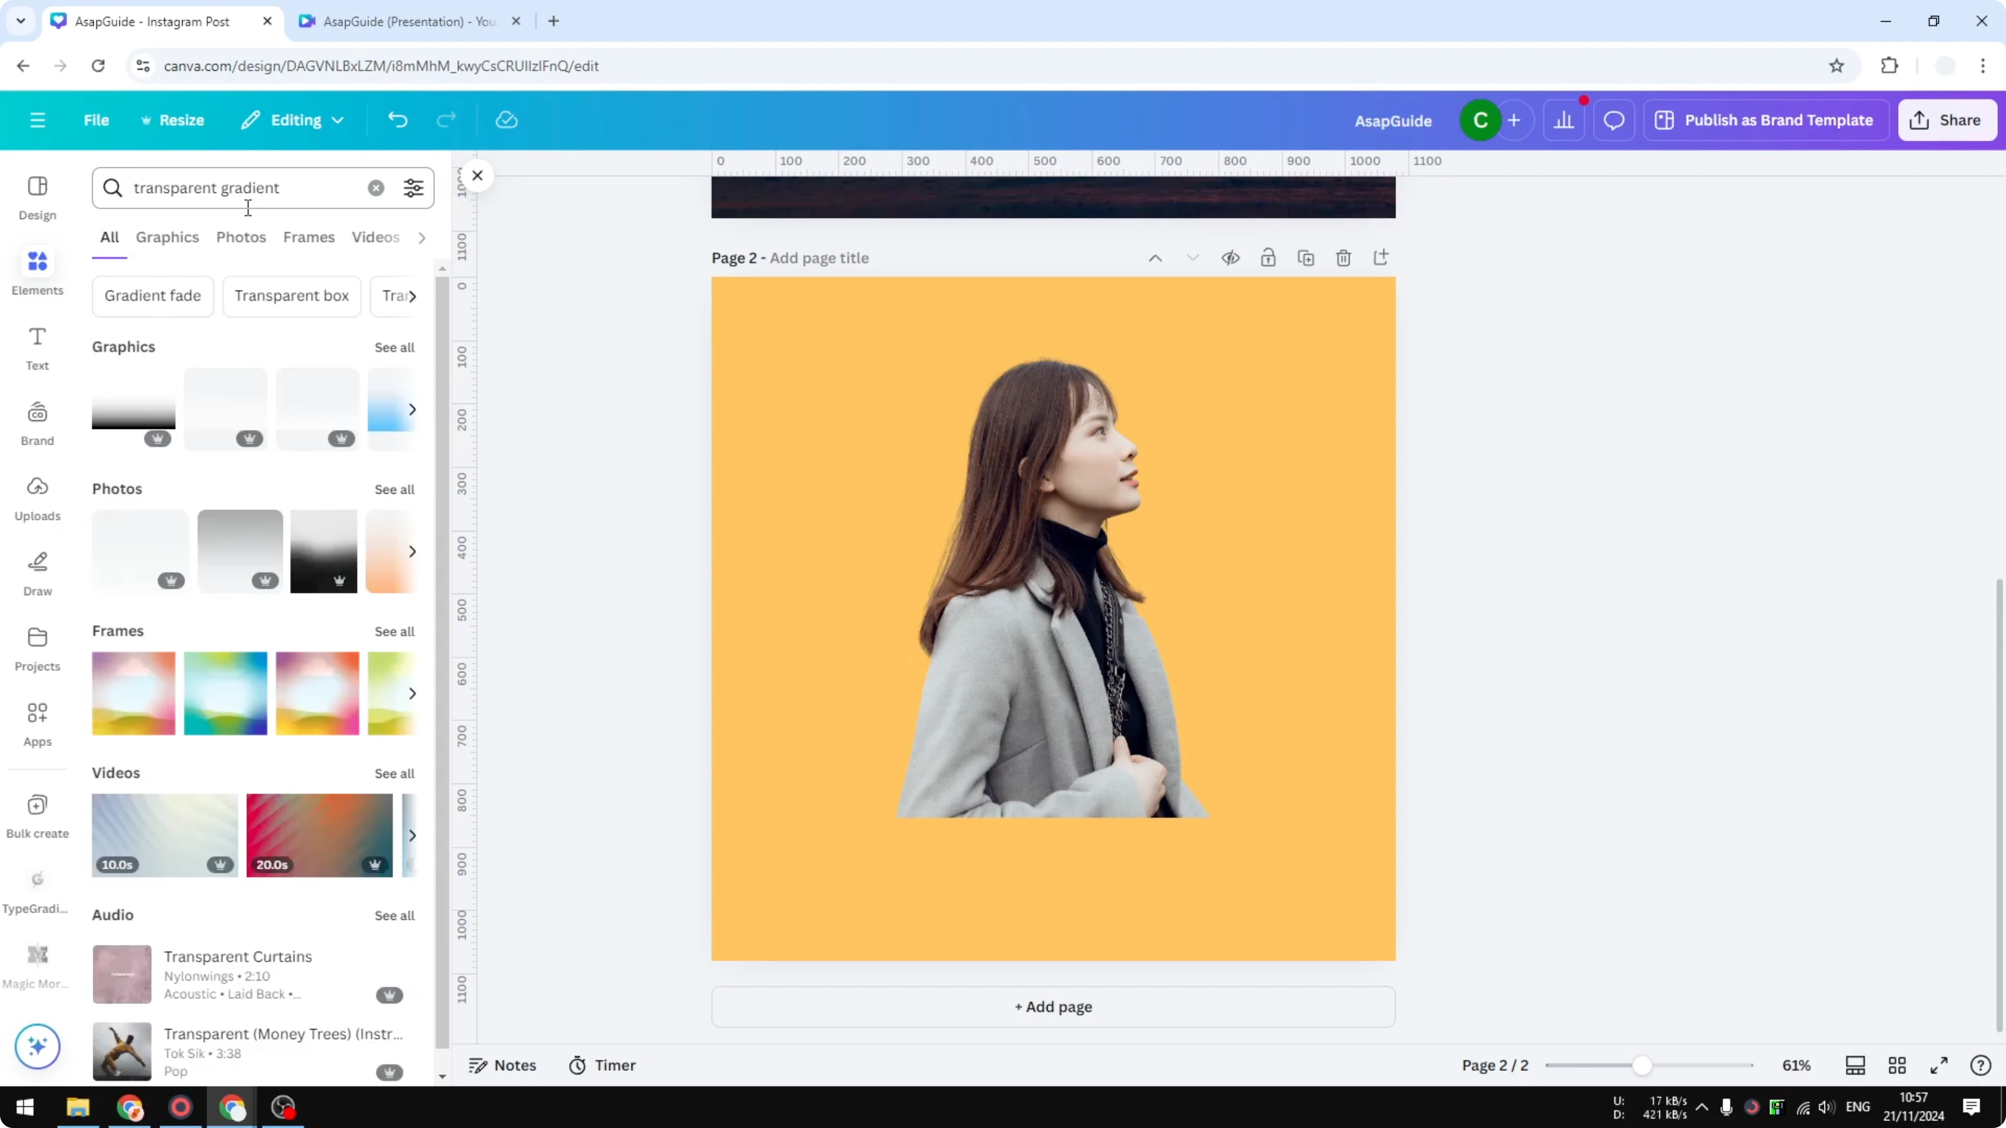2006x1128 pixels.
Task: Hide Page 2 with the eye toggle
Action: click(x=1230, y=257)
